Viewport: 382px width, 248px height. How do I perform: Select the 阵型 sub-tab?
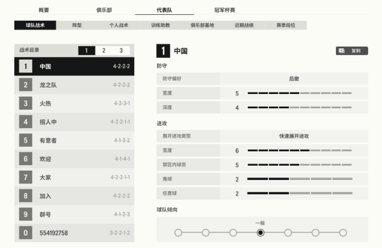tap(77, 25)
